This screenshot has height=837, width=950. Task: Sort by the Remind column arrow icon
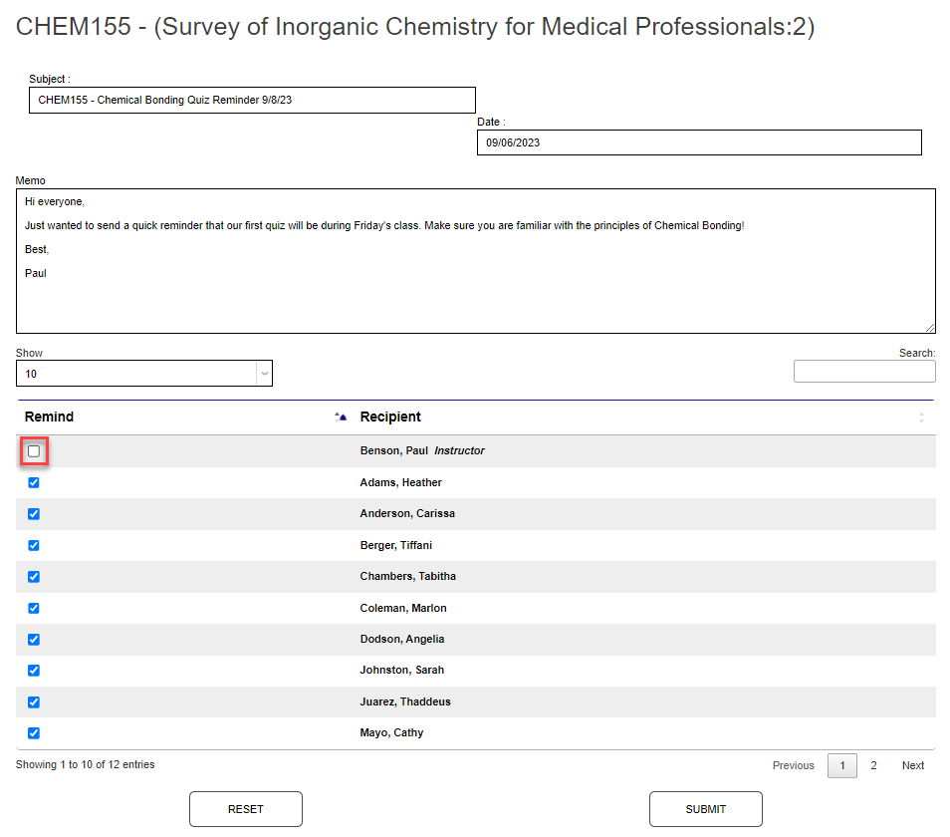click(x=341, y=418)
